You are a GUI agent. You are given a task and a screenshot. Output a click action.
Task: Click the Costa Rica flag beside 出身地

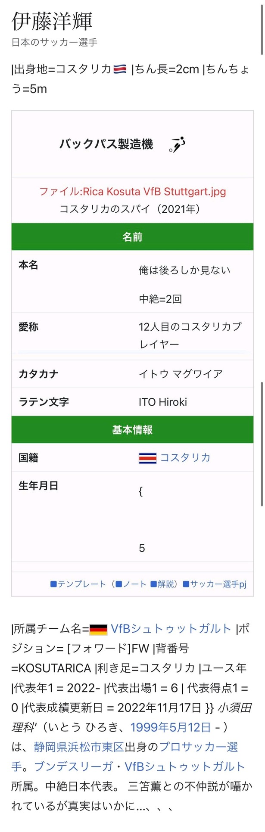click(120, 69)
